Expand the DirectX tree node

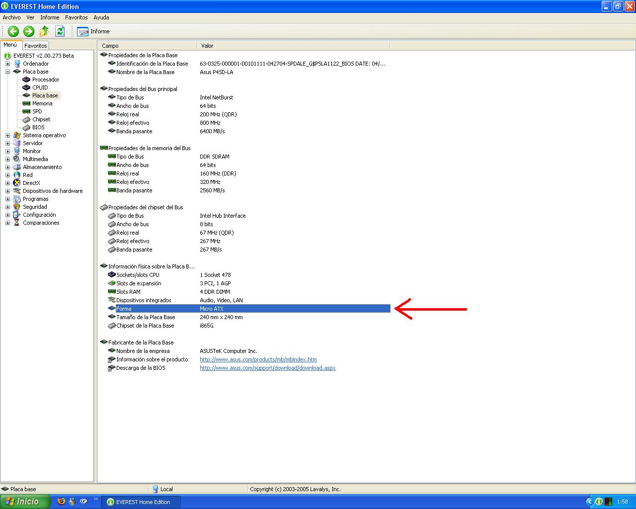click(x=7, y=183)
